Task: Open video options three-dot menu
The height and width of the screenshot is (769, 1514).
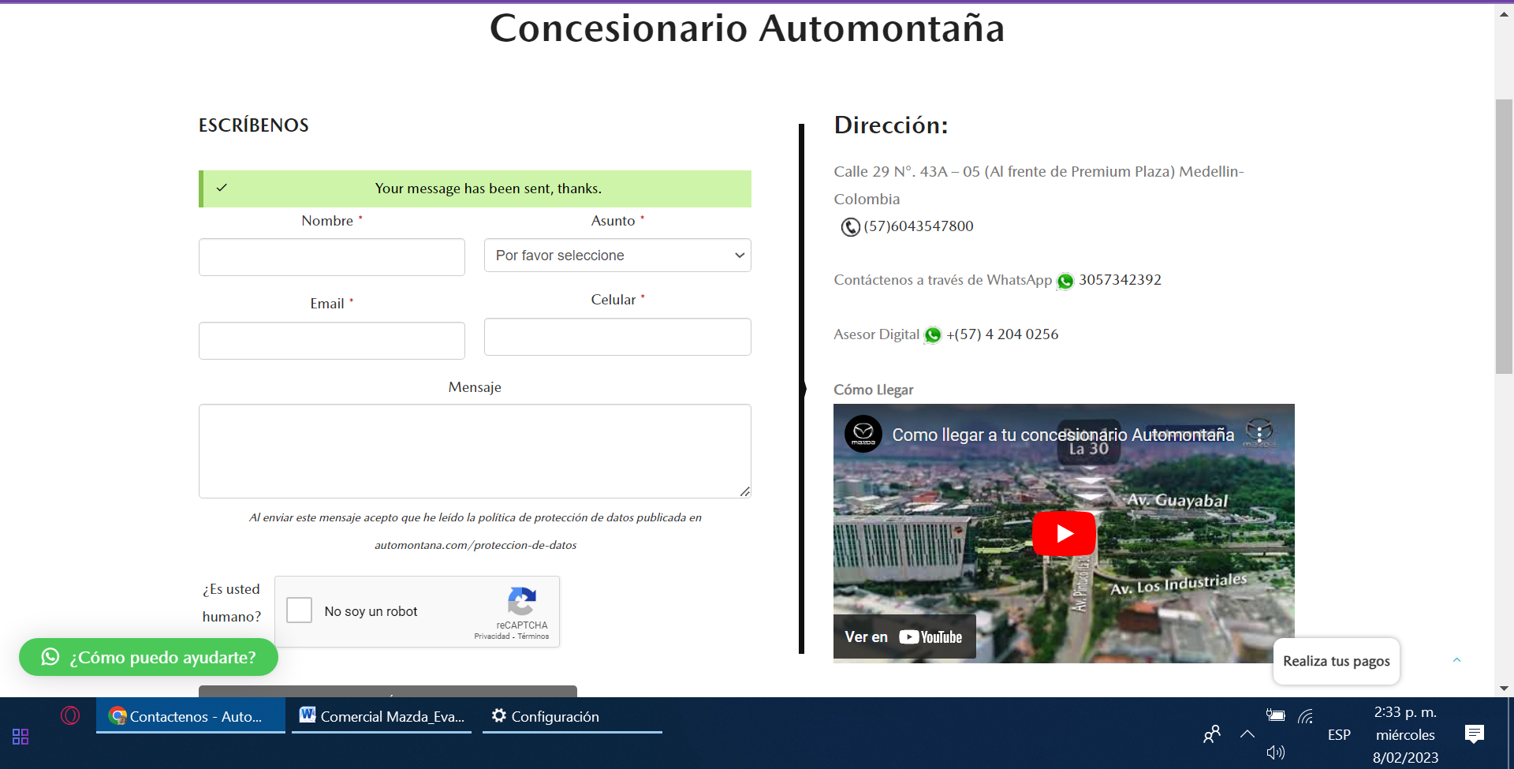Action: pyautogui.click(x=1259, y=434)
